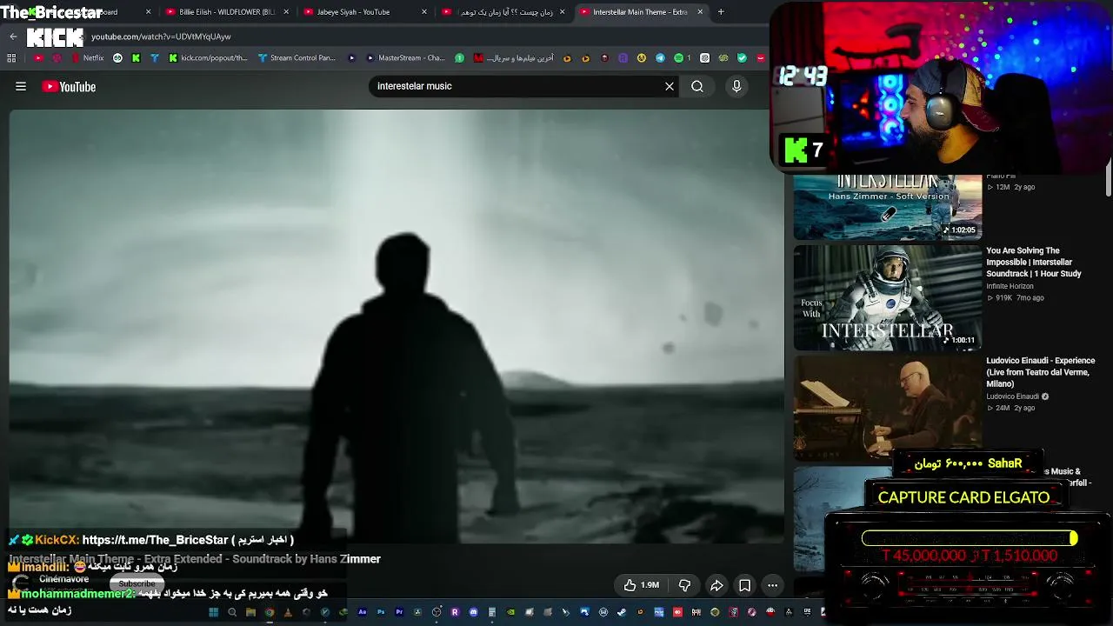Viewport: 1113px width, 626px height.
Task: Start voice search with the microphone
Action: coord(736,86)
